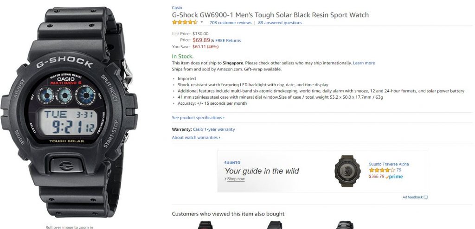Screen dimensions: 475x229
Task: Expand See product specifications
Action: pyautogui.click(x=198, y=118)
